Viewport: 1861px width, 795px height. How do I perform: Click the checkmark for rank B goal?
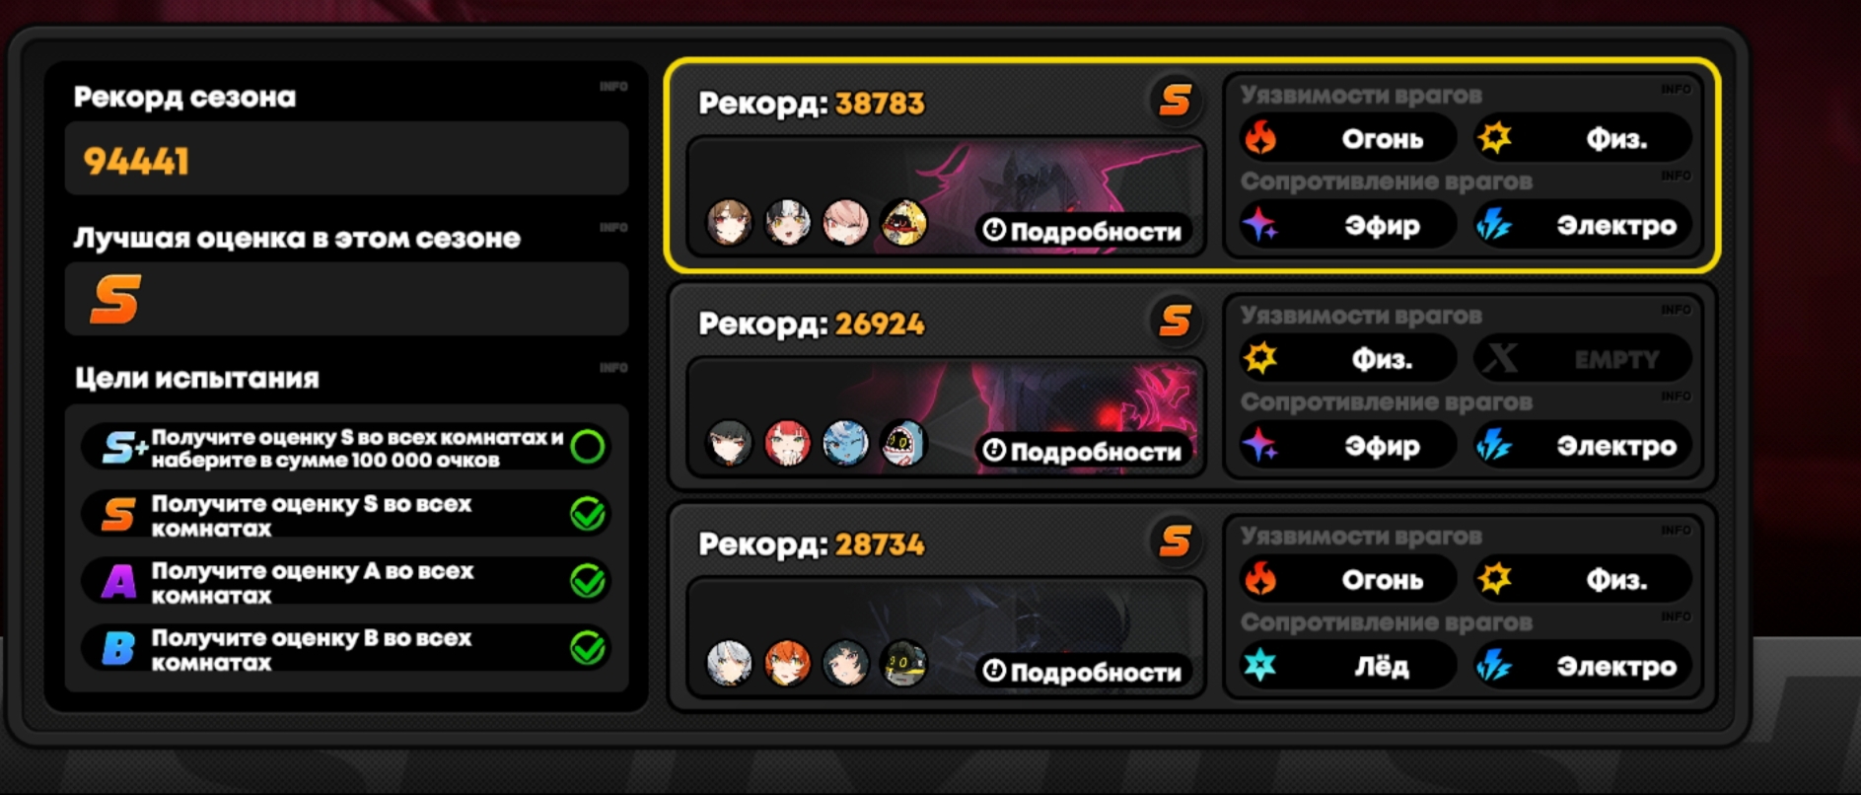click(x=588, y=648)
